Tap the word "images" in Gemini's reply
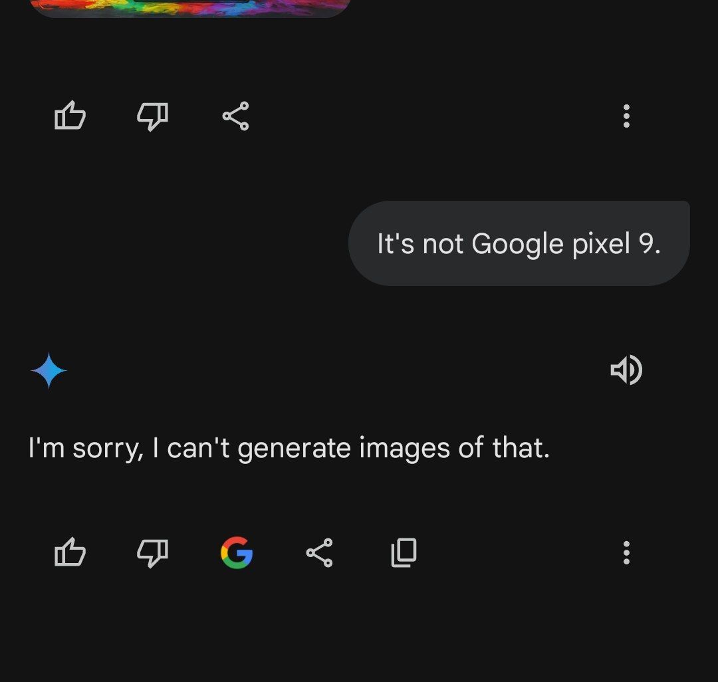Image resolution: width=718 pixels, height=682 pixels. click(405, 449)
